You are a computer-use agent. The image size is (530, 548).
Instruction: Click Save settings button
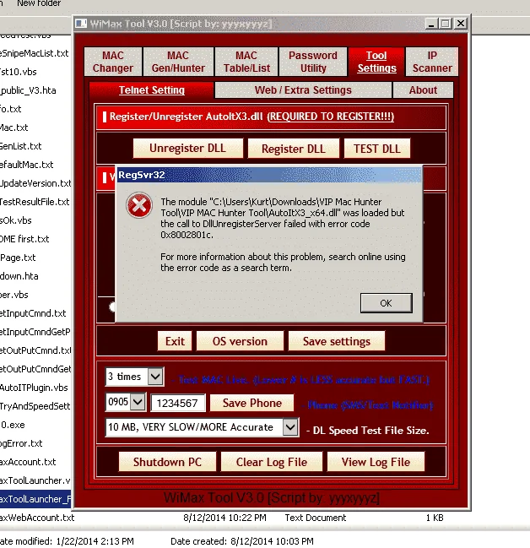pyautogui.click(x=337, y=341)
